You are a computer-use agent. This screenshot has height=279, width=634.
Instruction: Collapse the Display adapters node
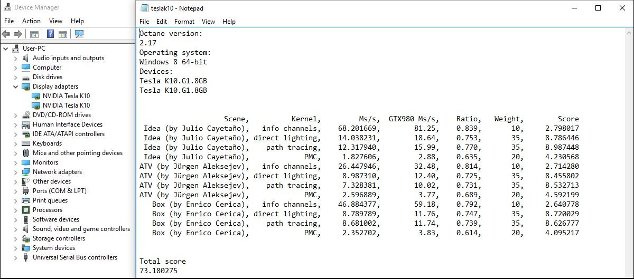click(x=16, y=86)
